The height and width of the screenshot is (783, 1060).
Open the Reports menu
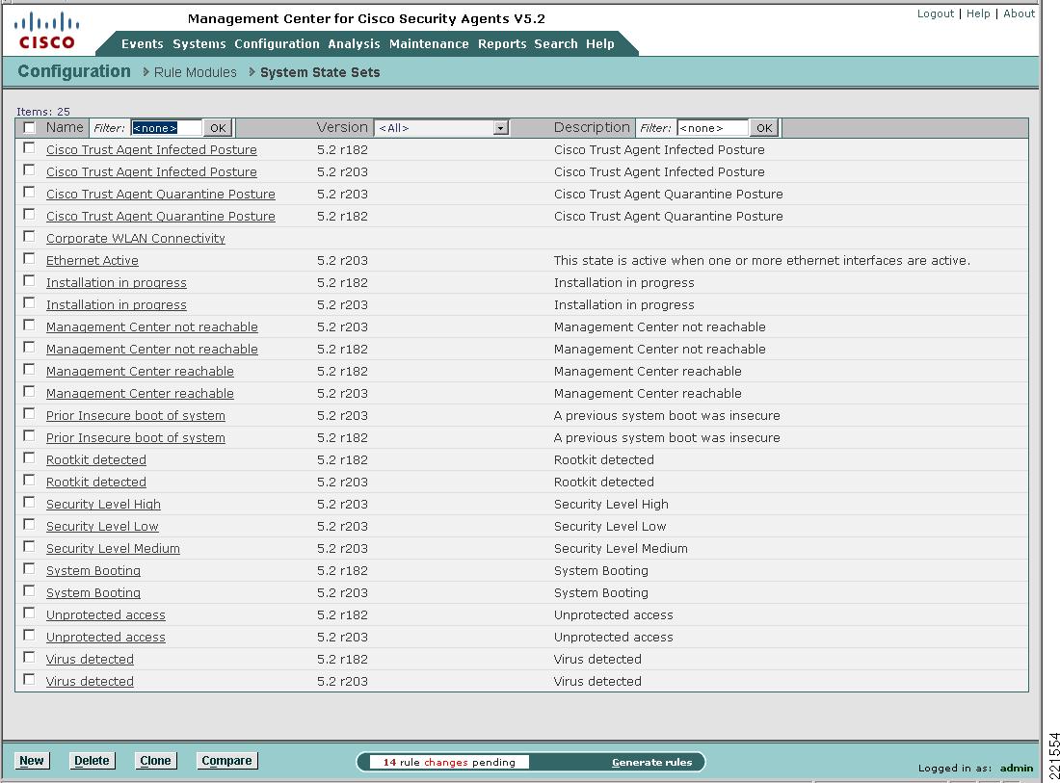pyautogui.click(x=502, y=44)
